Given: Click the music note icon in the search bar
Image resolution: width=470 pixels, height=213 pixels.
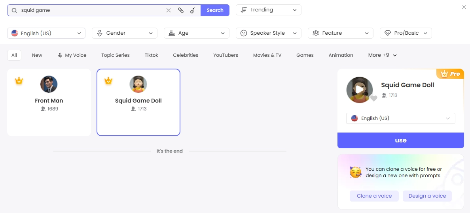Looking at the screenshot, I should click(193, 10).
